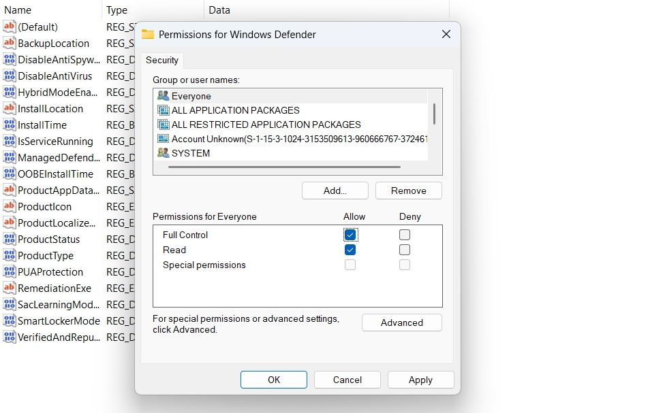The height and width of the screenshot is (413, 650).
Task: Click the SacLearningMode value icon
Action: pyautogui.click(x=9, y=305)
